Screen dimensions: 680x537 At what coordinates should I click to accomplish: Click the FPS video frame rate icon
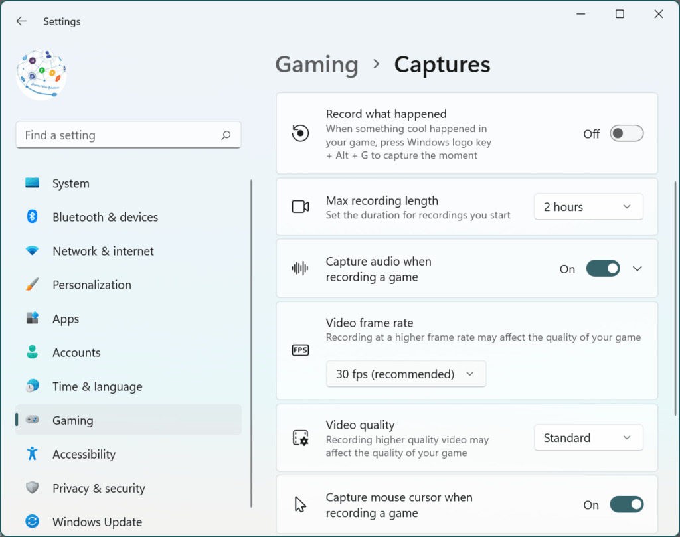click(x=300, y=350)
